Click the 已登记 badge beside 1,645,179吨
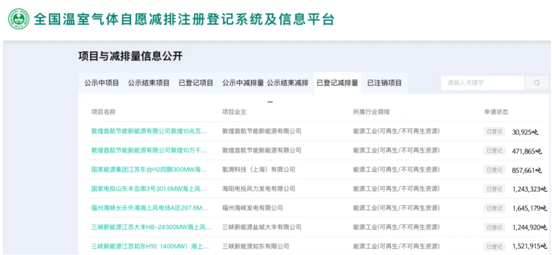The width and height of the screenshot is (552, 255). coord(494,208)
